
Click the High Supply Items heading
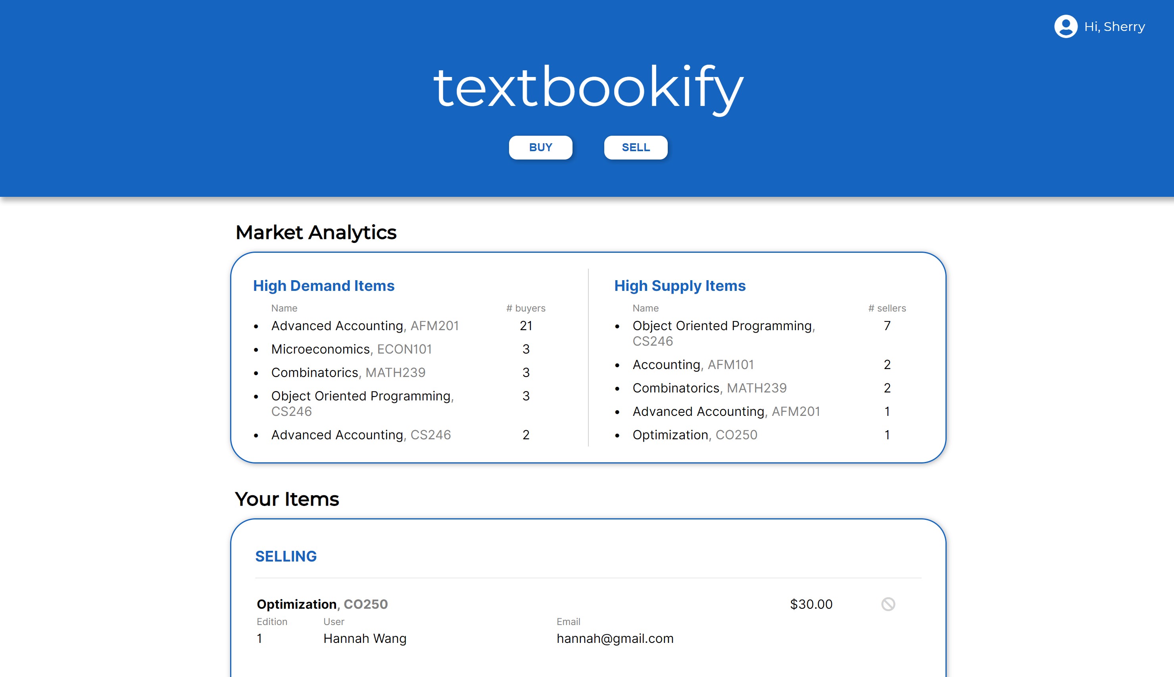(x=680, y=285)
